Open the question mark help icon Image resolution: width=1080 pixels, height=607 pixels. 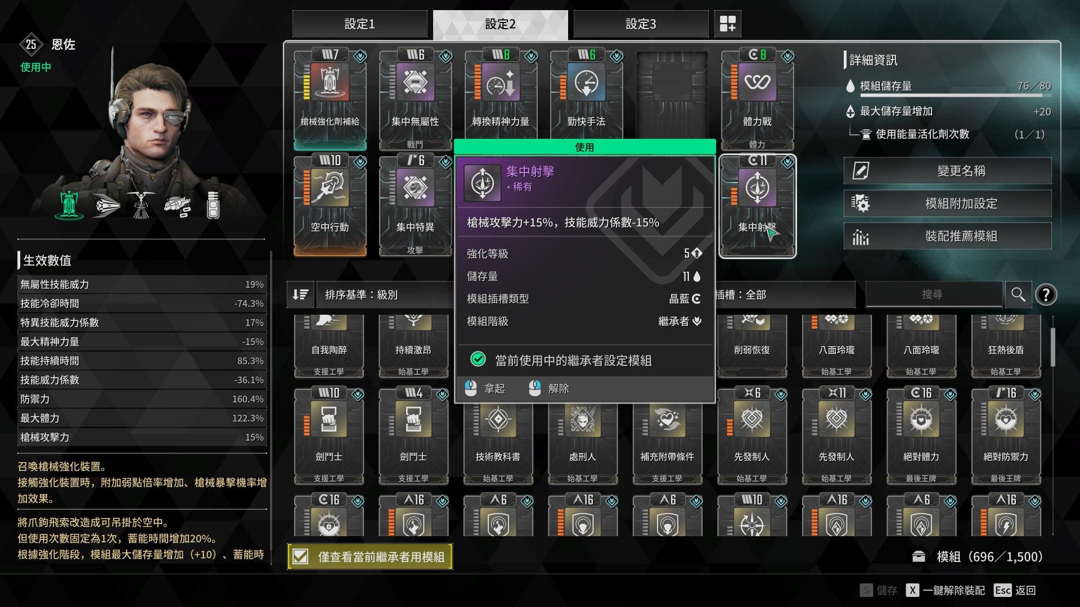pos(1046,295)
